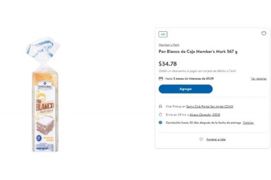Open Detalles link for return policy
271x180 pixels.
click(x=248, y=123)
